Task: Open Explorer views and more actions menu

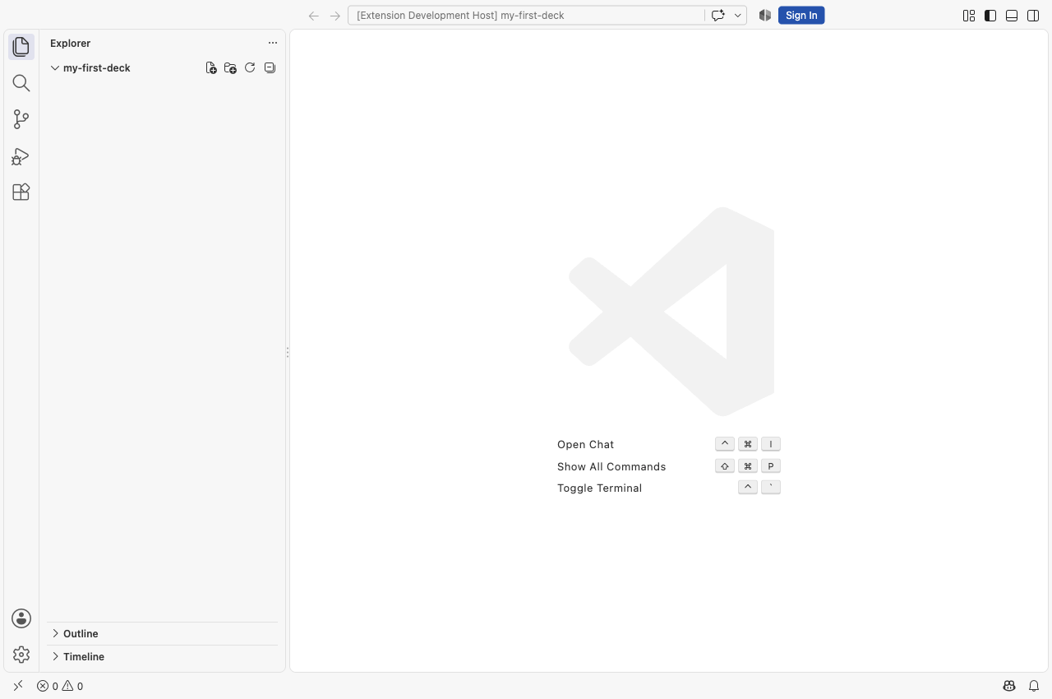Action: point(273,43)
